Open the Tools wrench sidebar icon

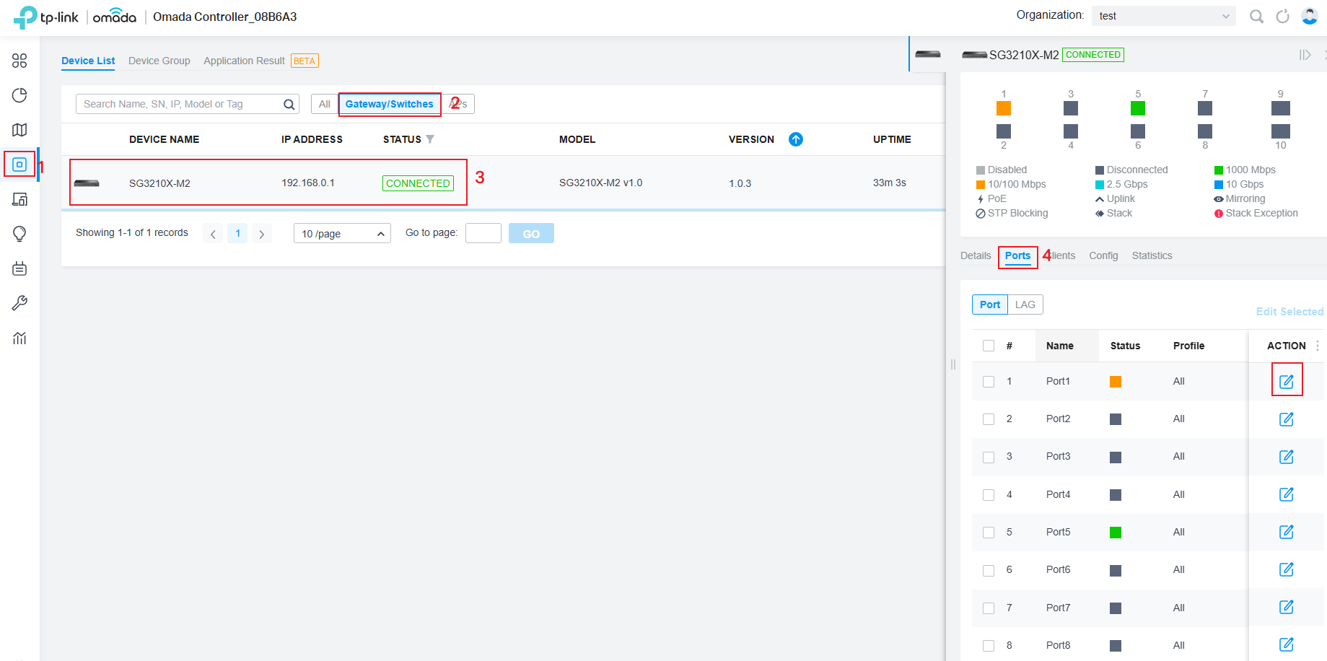point(19,303)
